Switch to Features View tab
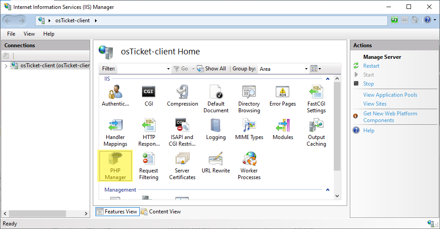 117,212
